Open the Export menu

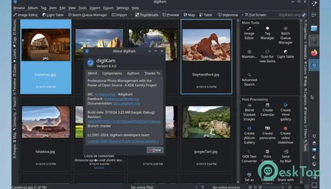pyautogui.click(x=108, y=8)
